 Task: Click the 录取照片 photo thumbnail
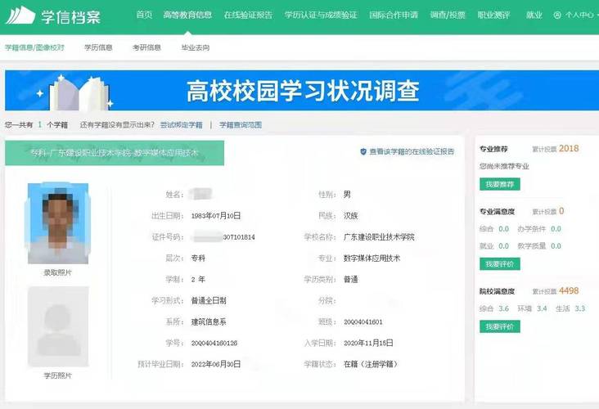(57, 222)
